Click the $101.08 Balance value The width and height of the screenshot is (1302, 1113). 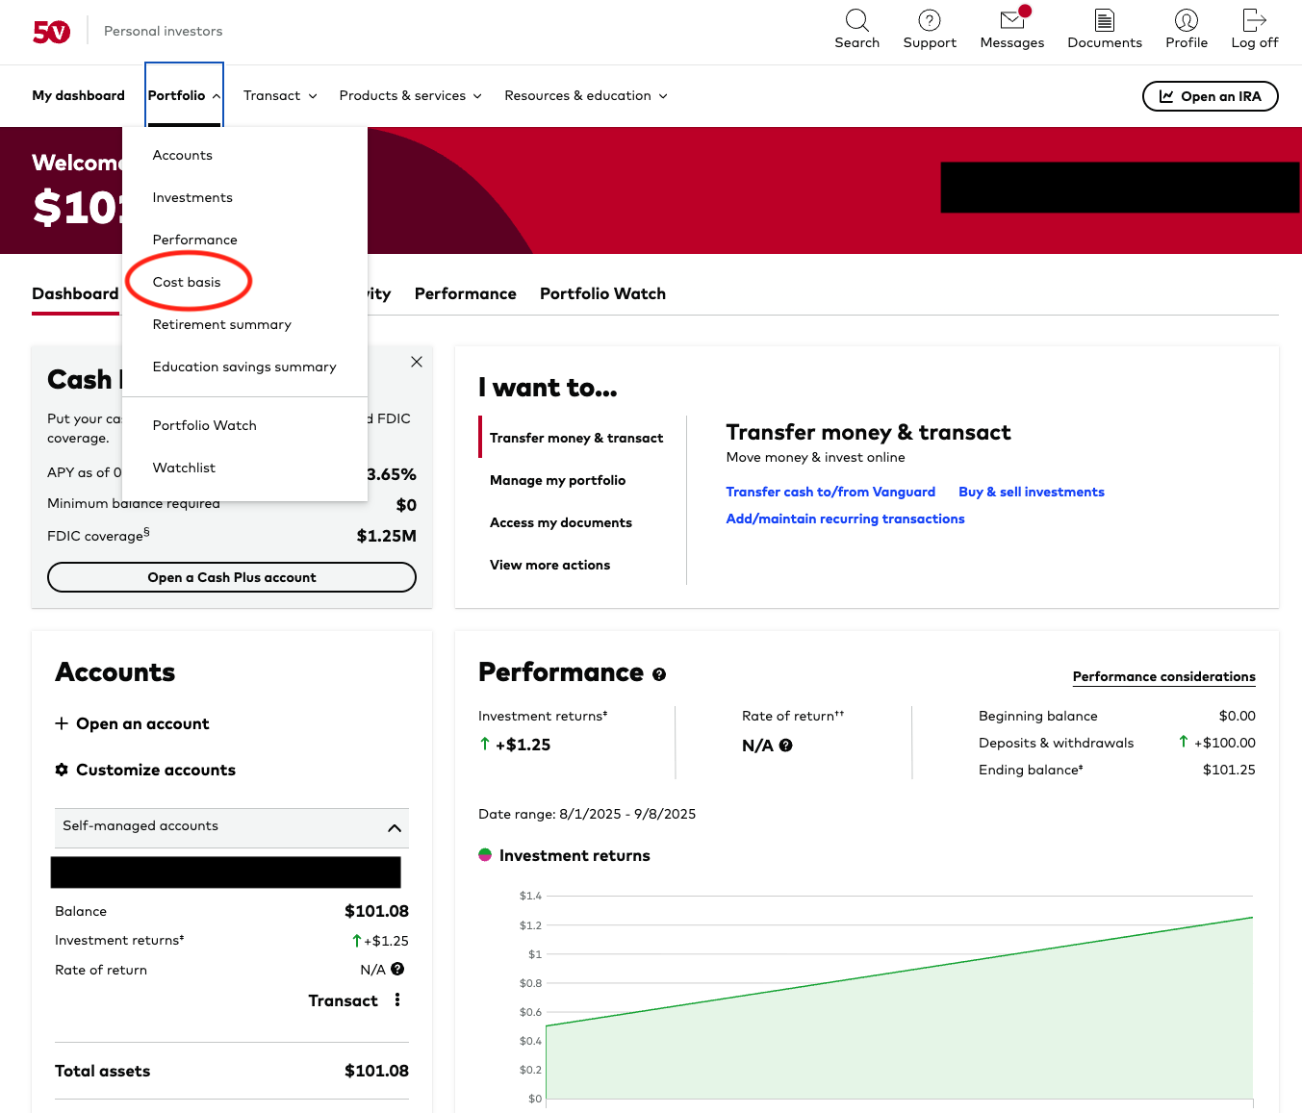[x=376, y=911]
